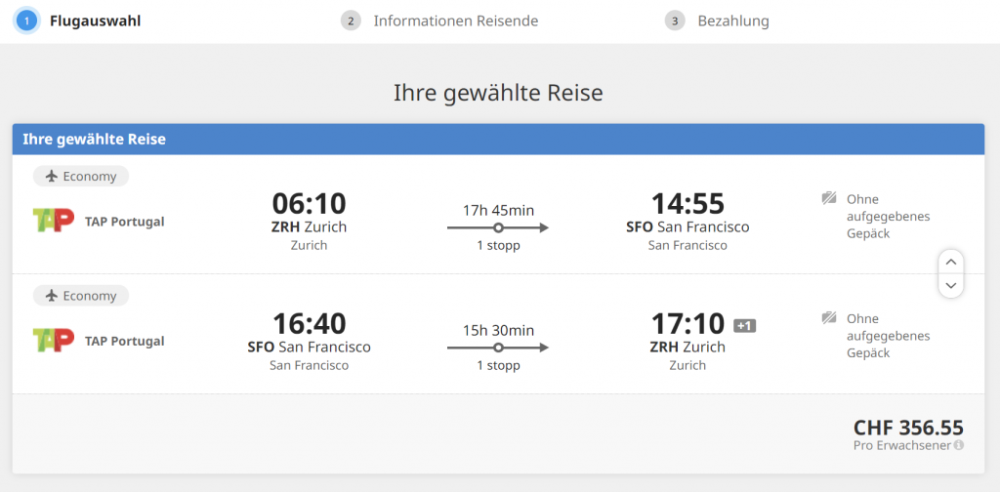
Task: Click the TAP Portugal logo on outbound flight
Action: click(53, 221)
